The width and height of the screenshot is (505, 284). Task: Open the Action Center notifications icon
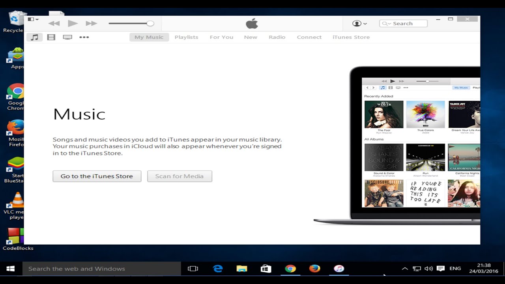coord(441,269)
